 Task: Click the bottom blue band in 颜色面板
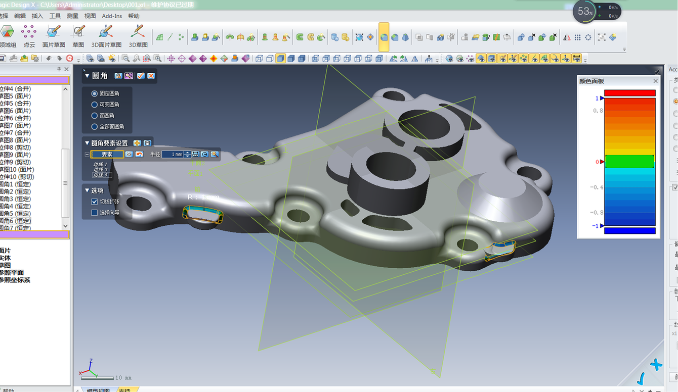click(x=630, y=230)
